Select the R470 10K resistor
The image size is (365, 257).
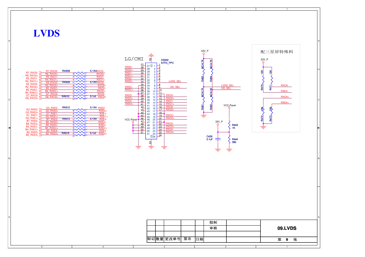click(263, 79)
